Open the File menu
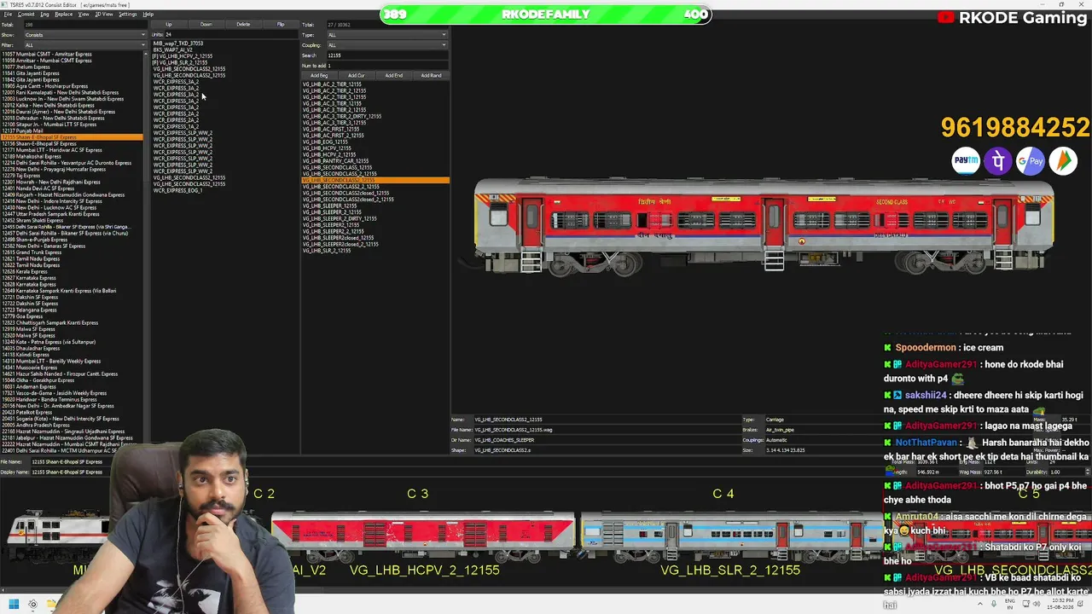 tap(8, 14)
